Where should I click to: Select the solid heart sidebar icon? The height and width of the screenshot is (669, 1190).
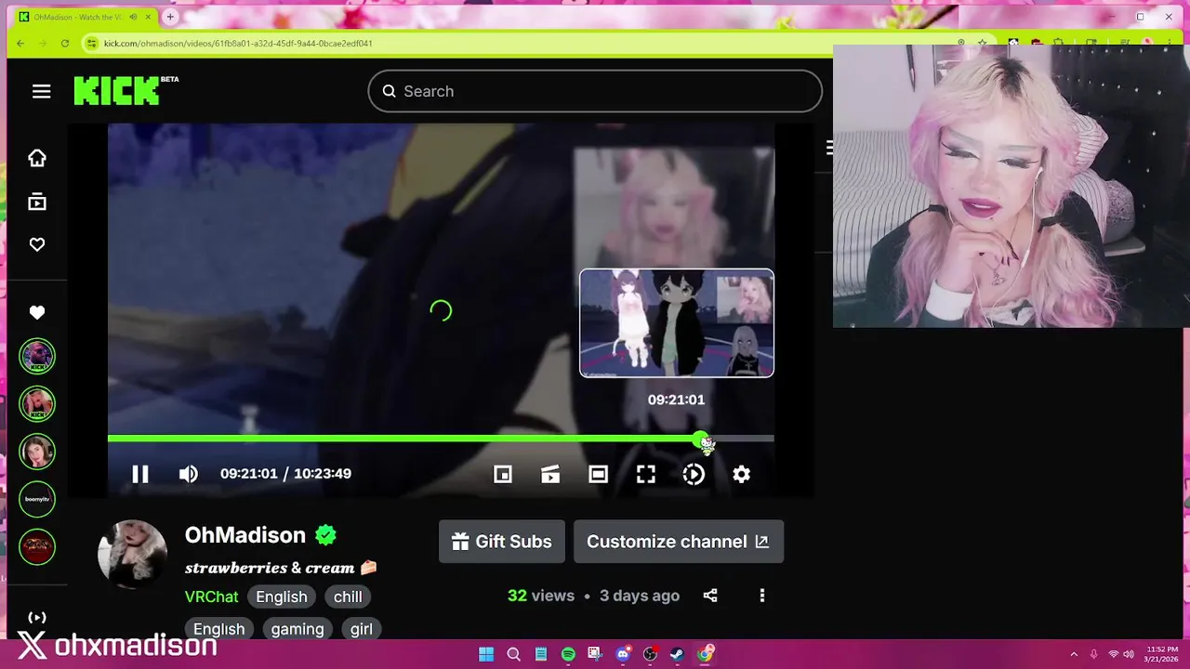(37, 312)
